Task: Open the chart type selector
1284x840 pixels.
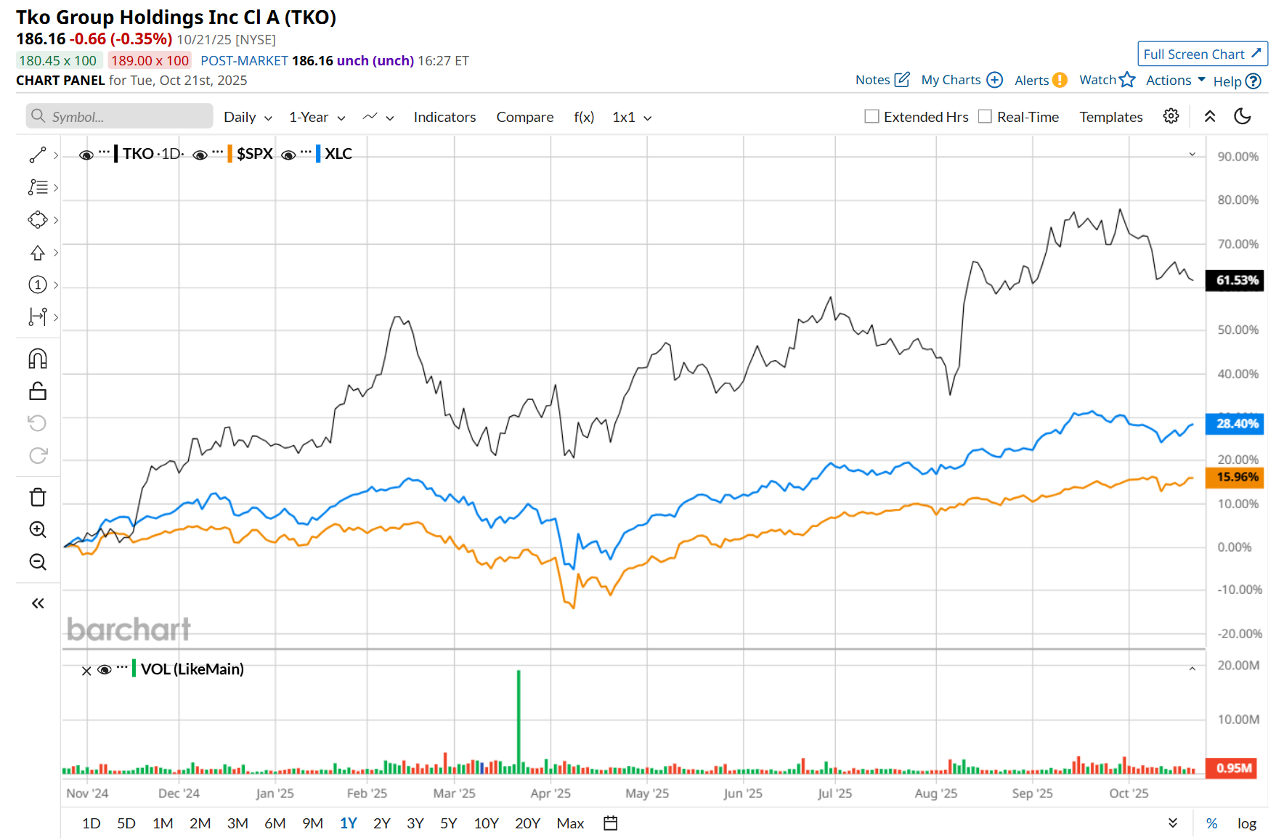Action: (x=378, y=117)
